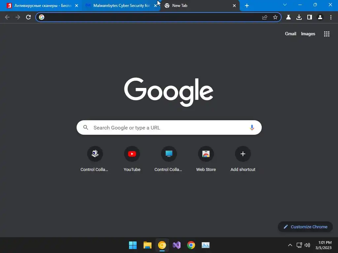Close the Антивирусные сканеры tab
Screen dimensions: 338x253
point(77,6)
